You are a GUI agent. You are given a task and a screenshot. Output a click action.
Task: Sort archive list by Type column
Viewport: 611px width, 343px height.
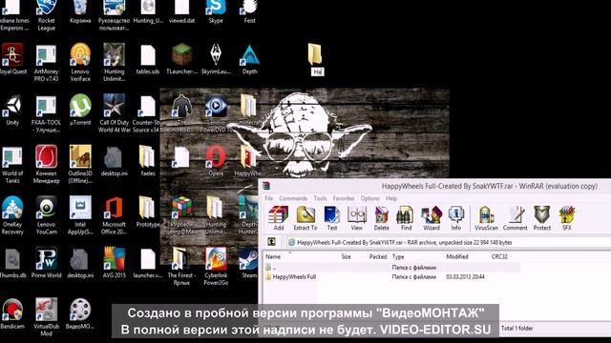coord(398,256)
